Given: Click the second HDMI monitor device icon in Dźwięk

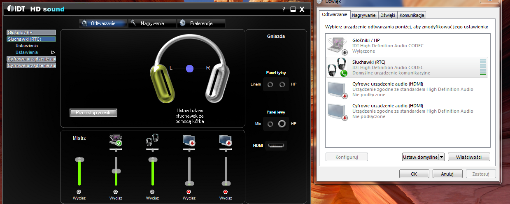Looking at the screenshot, I should pos(338,111).
